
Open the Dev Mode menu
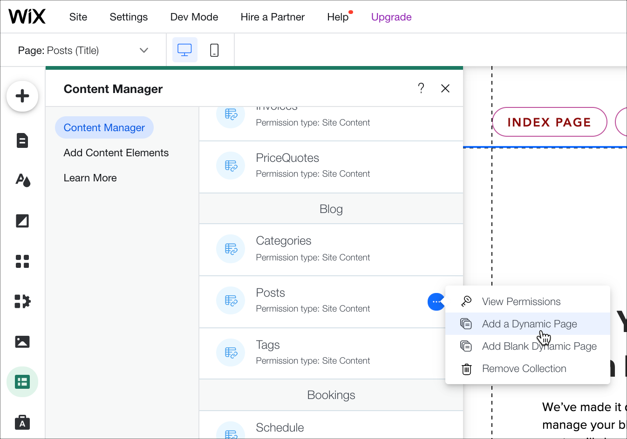pos(194,17)
